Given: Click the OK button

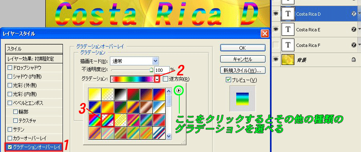Looking at the screenshot, I should pos(243,48).
